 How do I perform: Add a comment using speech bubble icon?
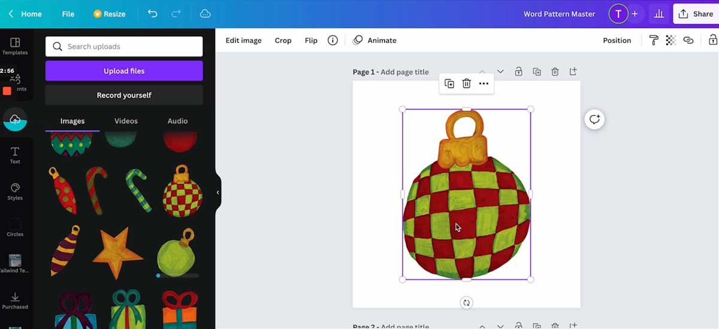point(594,120)
